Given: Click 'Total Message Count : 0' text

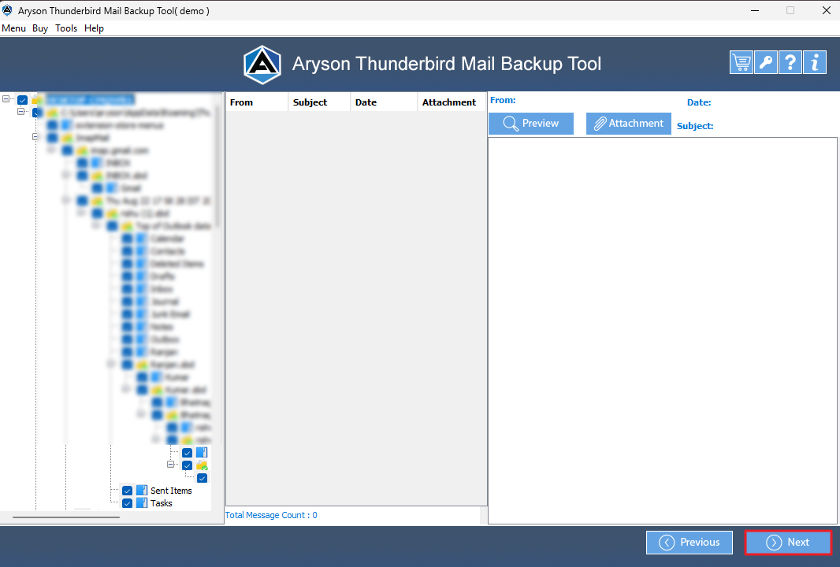Looking at the screenshot, I should [x=271, y=515].
